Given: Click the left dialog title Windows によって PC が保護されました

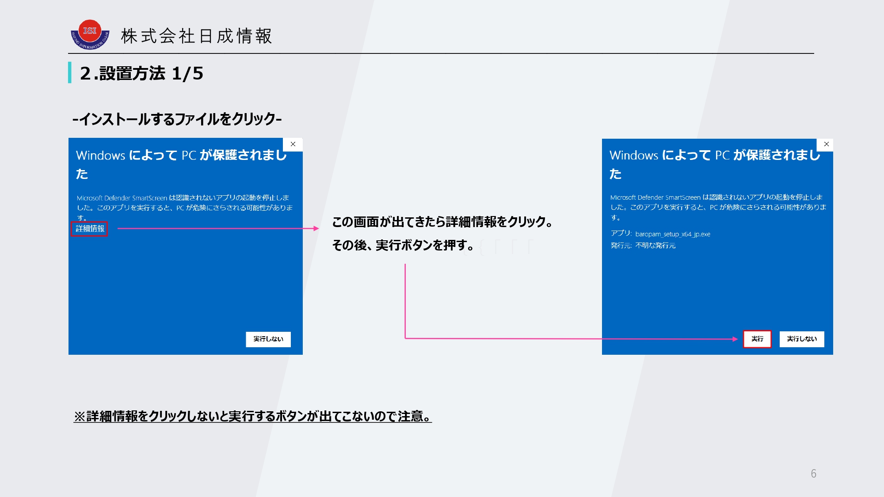Looking at the screenshot, I should pos(181,164).
